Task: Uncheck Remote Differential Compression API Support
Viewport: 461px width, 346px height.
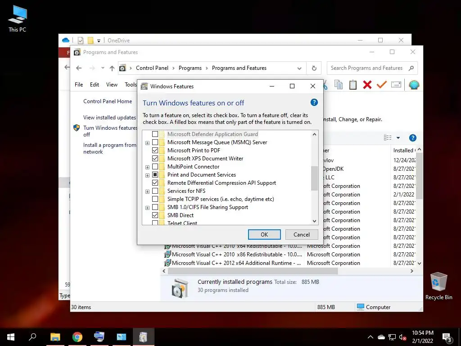Action: click(x=155, y=183)
